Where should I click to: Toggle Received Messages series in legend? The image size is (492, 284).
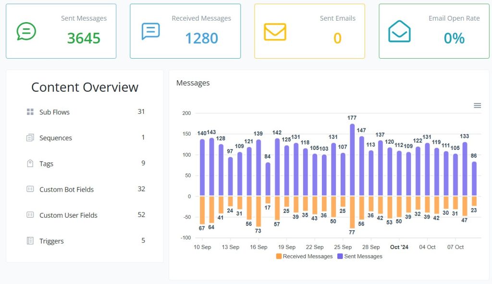coord(307,257)
